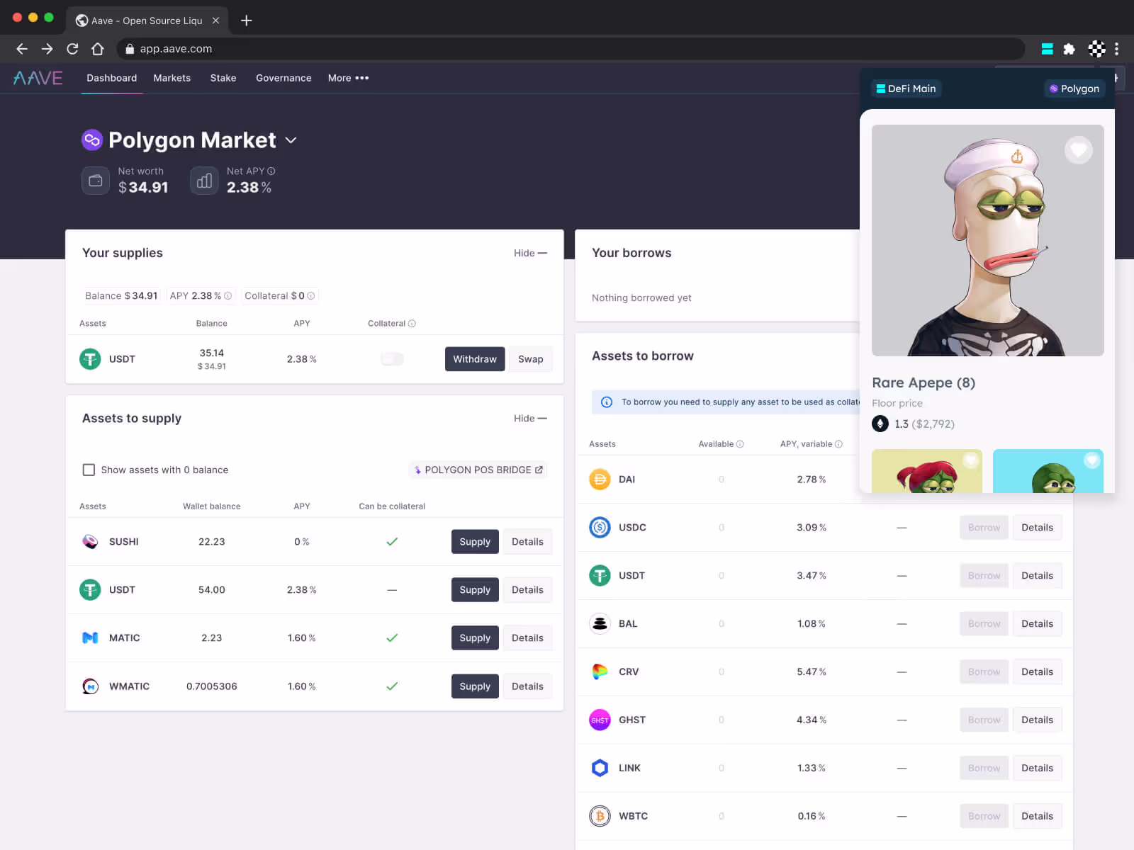This screenshot has width=1134, height=850.
Task: Reload the page
Action: (x=72, y=49)
